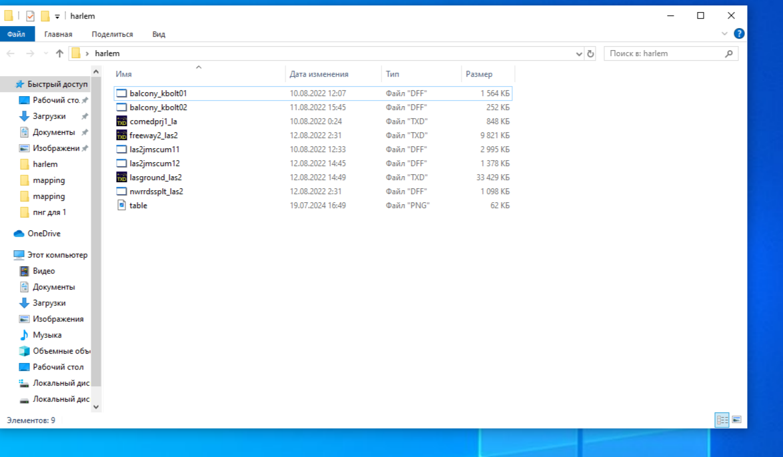
Task: Open the Файл menu
Action: pyautogui.click(x=17, y=34)
